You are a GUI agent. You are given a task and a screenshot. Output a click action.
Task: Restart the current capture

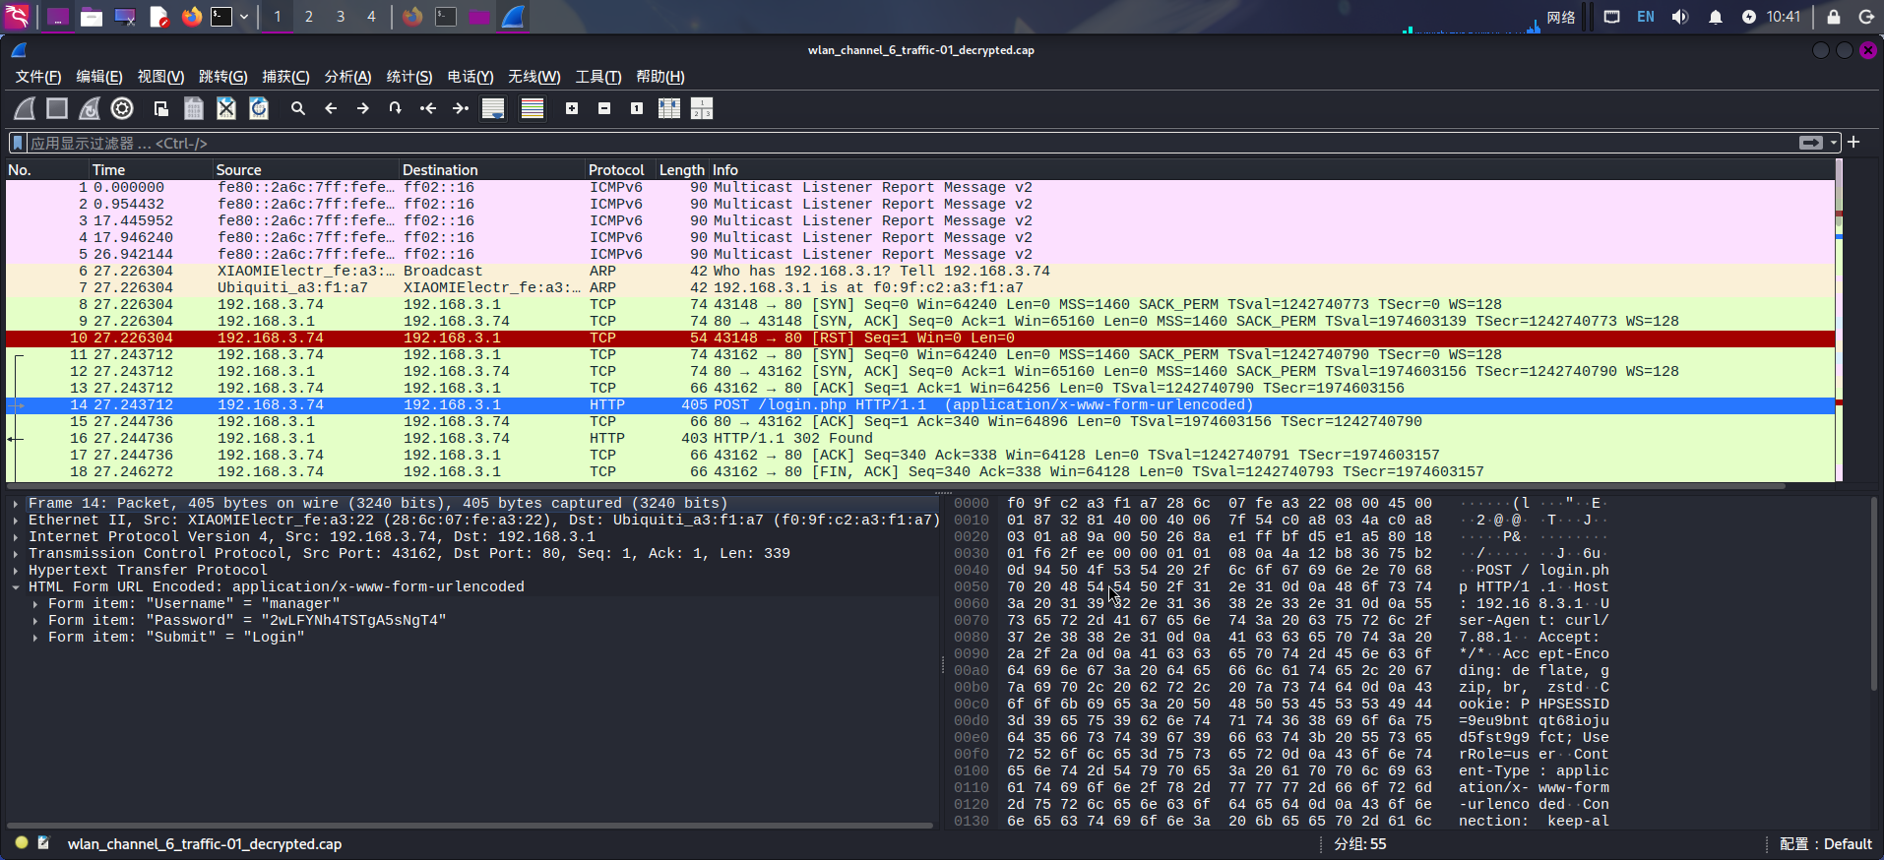click(x=90, y=108)
